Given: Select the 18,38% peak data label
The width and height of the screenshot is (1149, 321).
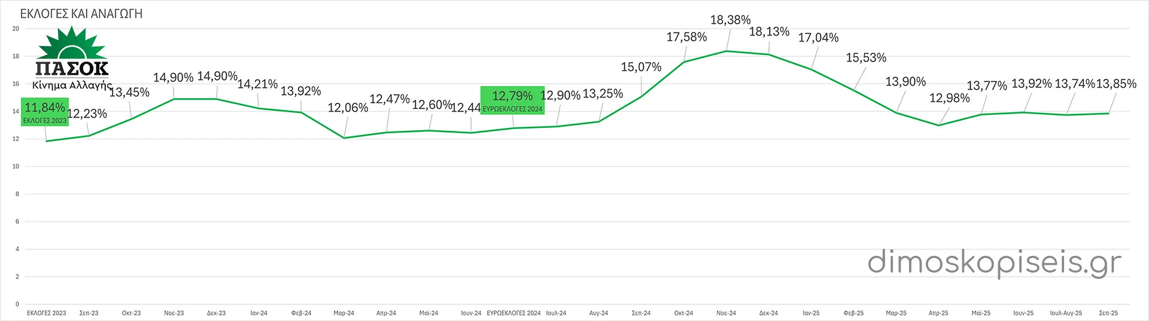Looking at the screenshot, I should 730,20.
